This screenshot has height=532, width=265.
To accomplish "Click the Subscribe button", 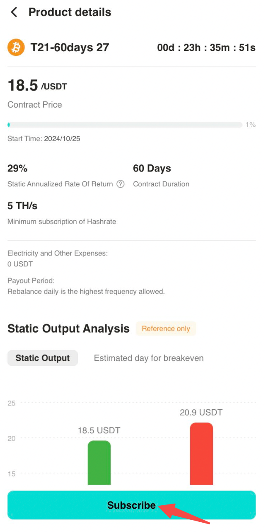I will coord(132,505).
